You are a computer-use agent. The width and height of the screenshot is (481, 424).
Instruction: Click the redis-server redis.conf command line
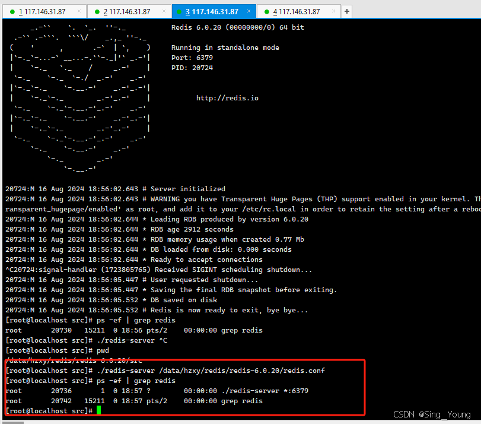coord(165,371)
